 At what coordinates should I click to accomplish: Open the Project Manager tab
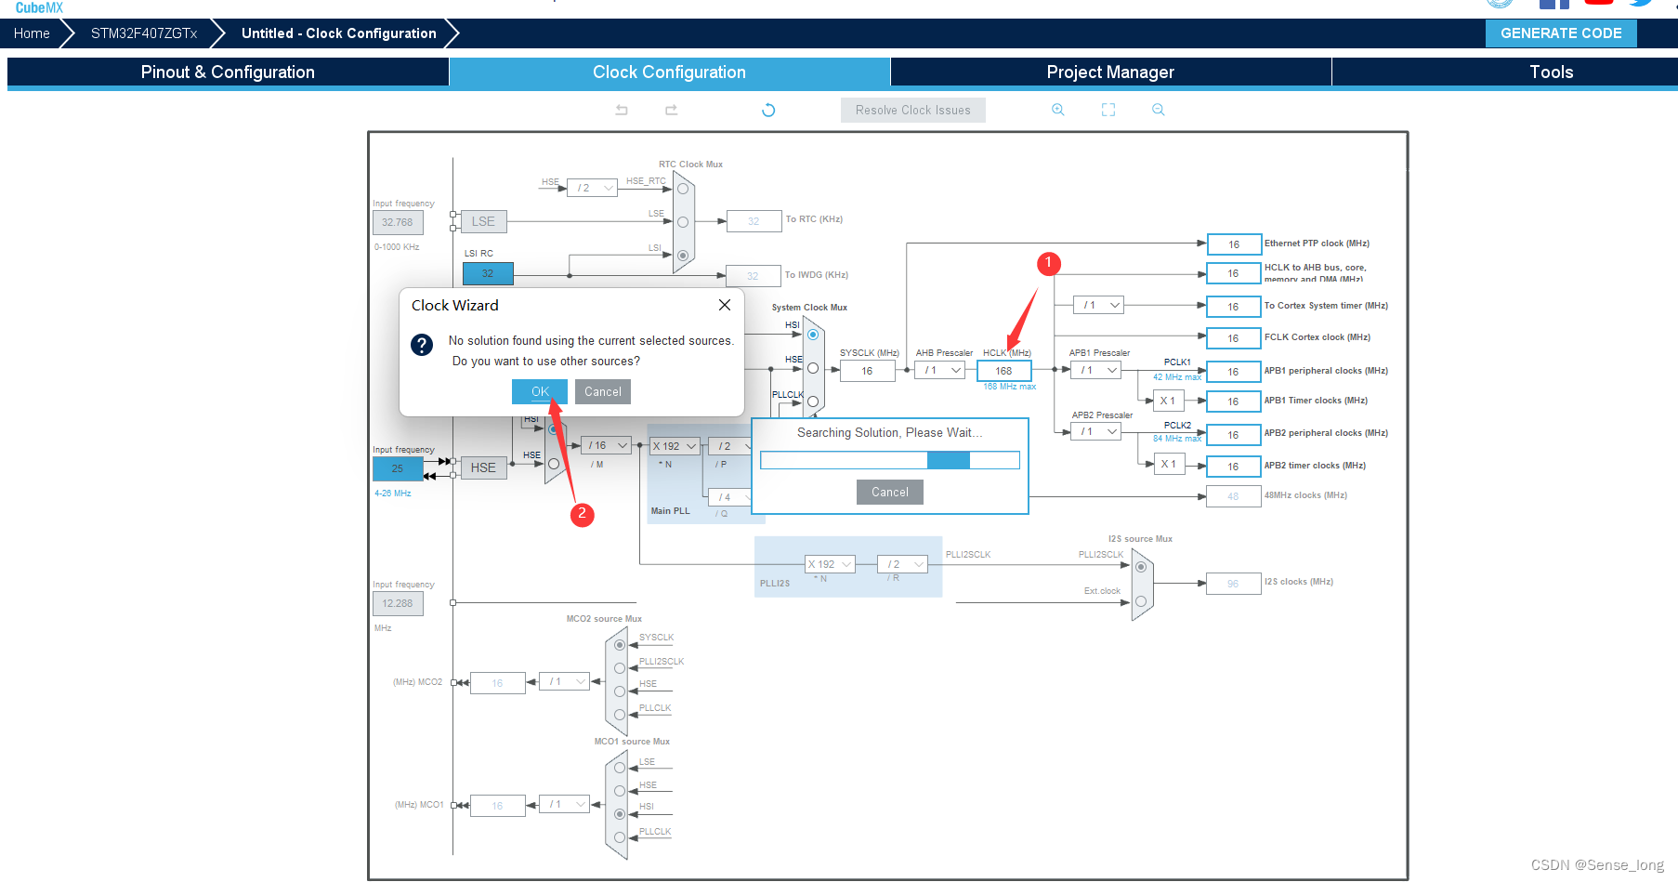point(1110,72)
